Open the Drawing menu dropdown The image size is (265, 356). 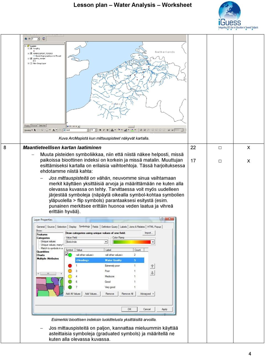pyautogui.click(x=28, y=130)
